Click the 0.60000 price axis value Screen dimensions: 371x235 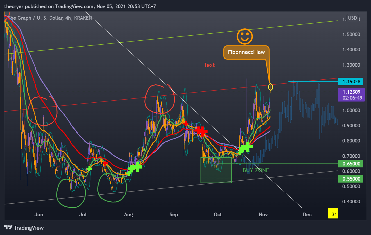coord(351,171)
